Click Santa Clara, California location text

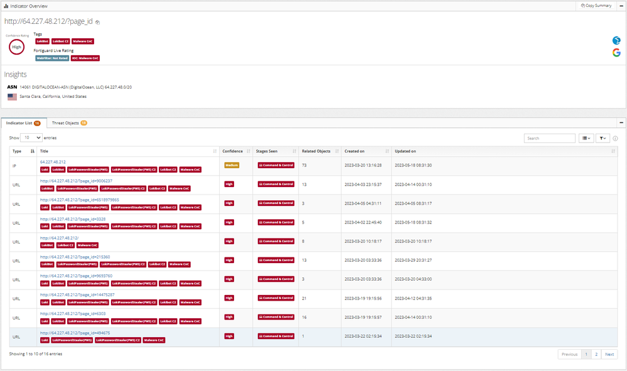coord(53,97)
